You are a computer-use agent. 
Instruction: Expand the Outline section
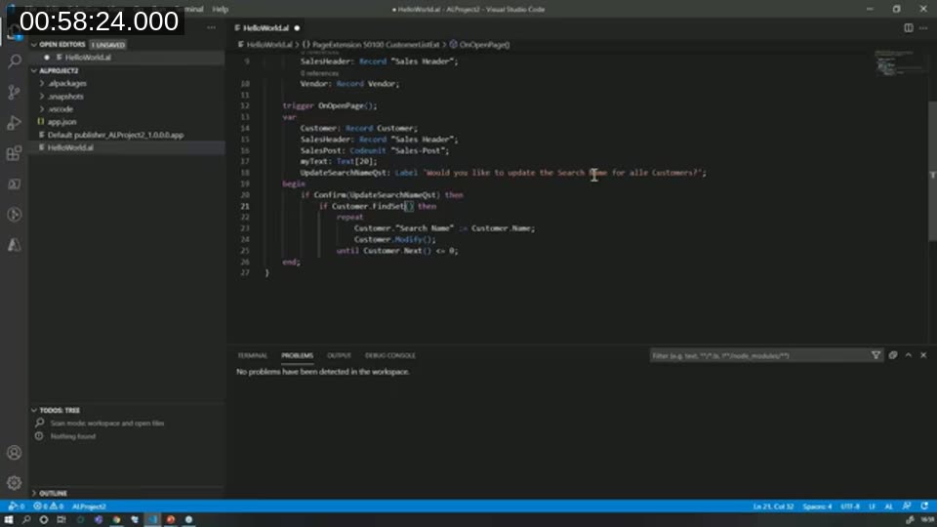point(34,494)
